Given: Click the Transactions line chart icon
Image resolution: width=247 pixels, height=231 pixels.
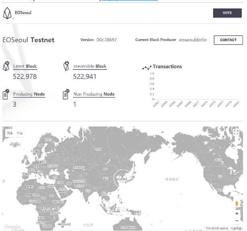Looking at the screenshot, I should click(x=147, y=68).
